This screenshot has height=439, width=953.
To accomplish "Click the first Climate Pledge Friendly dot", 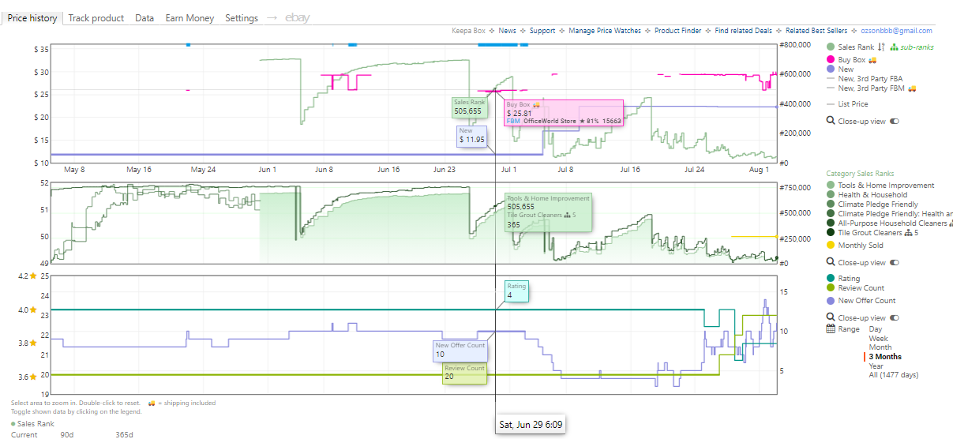I will (831, 204).
